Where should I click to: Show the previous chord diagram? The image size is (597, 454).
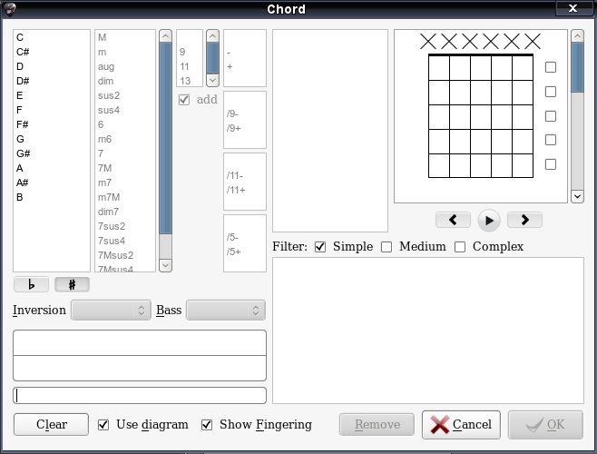[x=453, y=220]
